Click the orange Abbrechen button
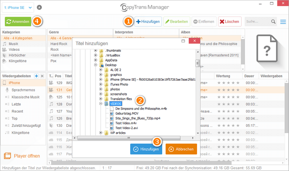The image size is (289, 171). tap(181, 149)
